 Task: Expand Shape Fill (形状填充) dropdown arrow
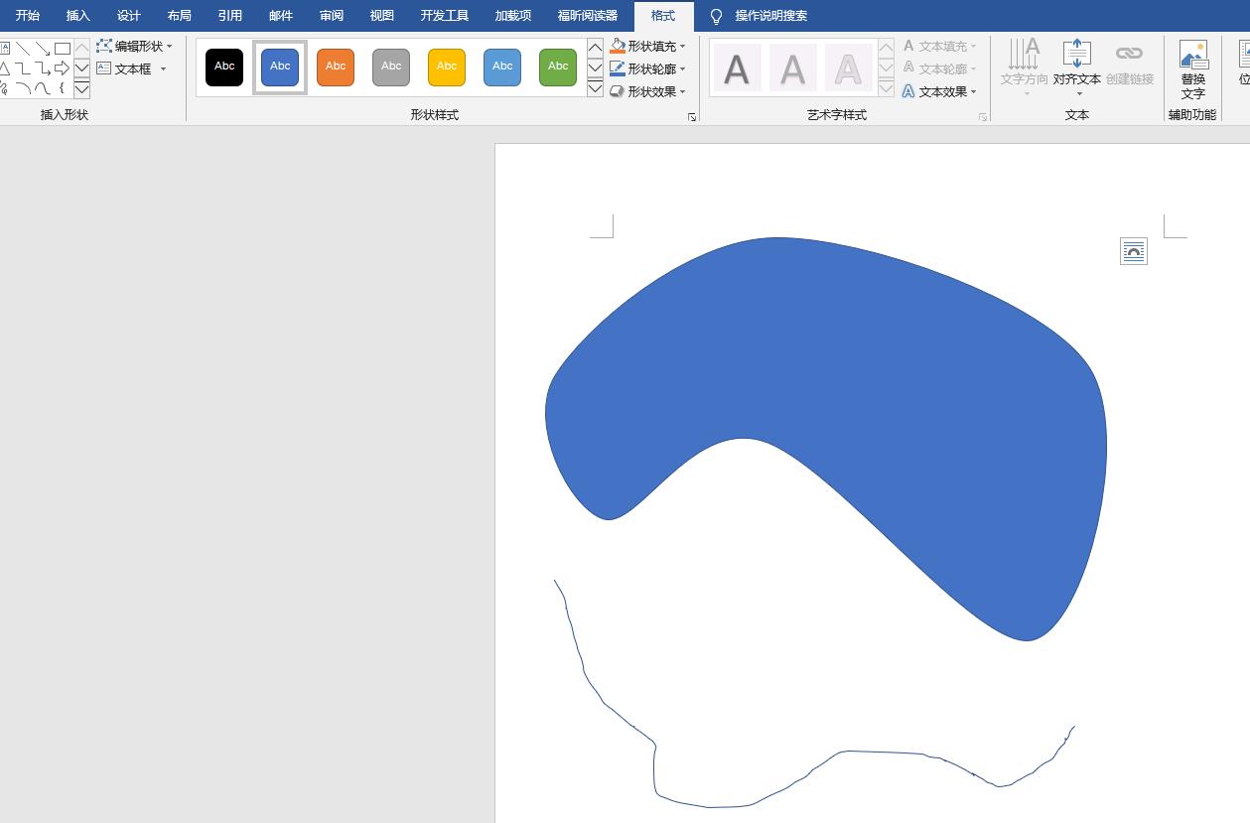pyautogui.click(x=683, y=47)
